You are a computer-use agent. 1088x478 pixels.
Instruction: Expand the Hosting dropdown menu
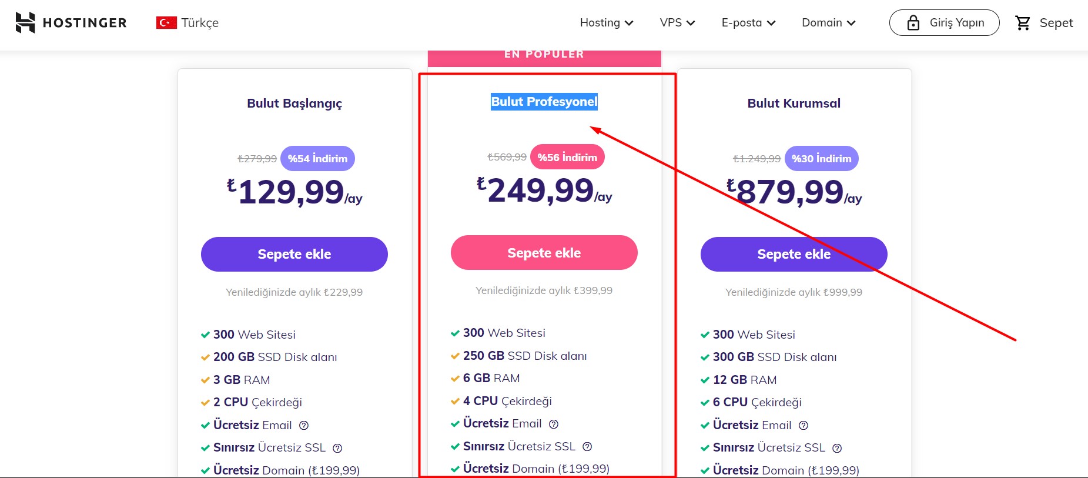[x=607, y=23]
